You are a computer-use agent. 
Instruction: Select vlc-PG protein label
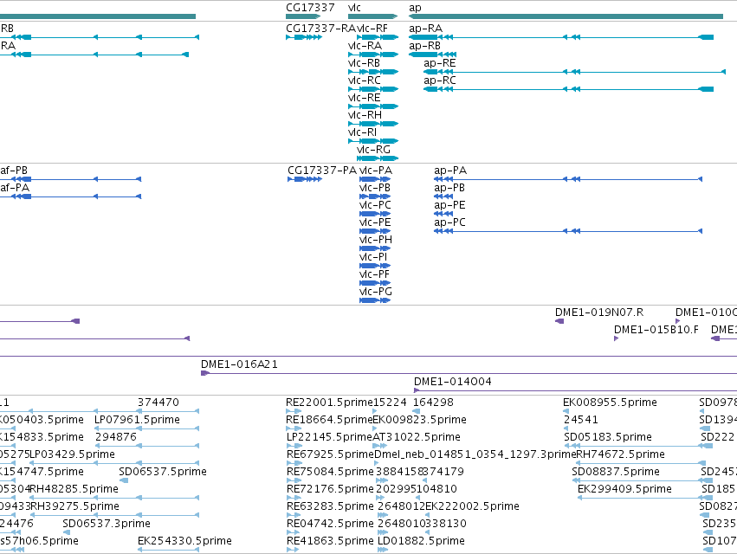[x=376, y=292]
